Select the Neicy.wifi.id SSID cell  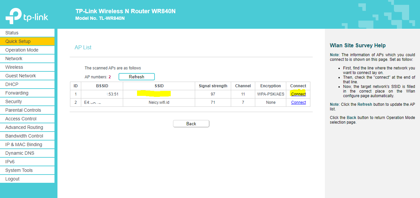159,102
